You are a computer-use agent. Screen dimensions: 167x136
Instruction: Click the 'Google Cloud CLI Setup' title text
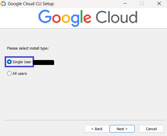(31, 4)
